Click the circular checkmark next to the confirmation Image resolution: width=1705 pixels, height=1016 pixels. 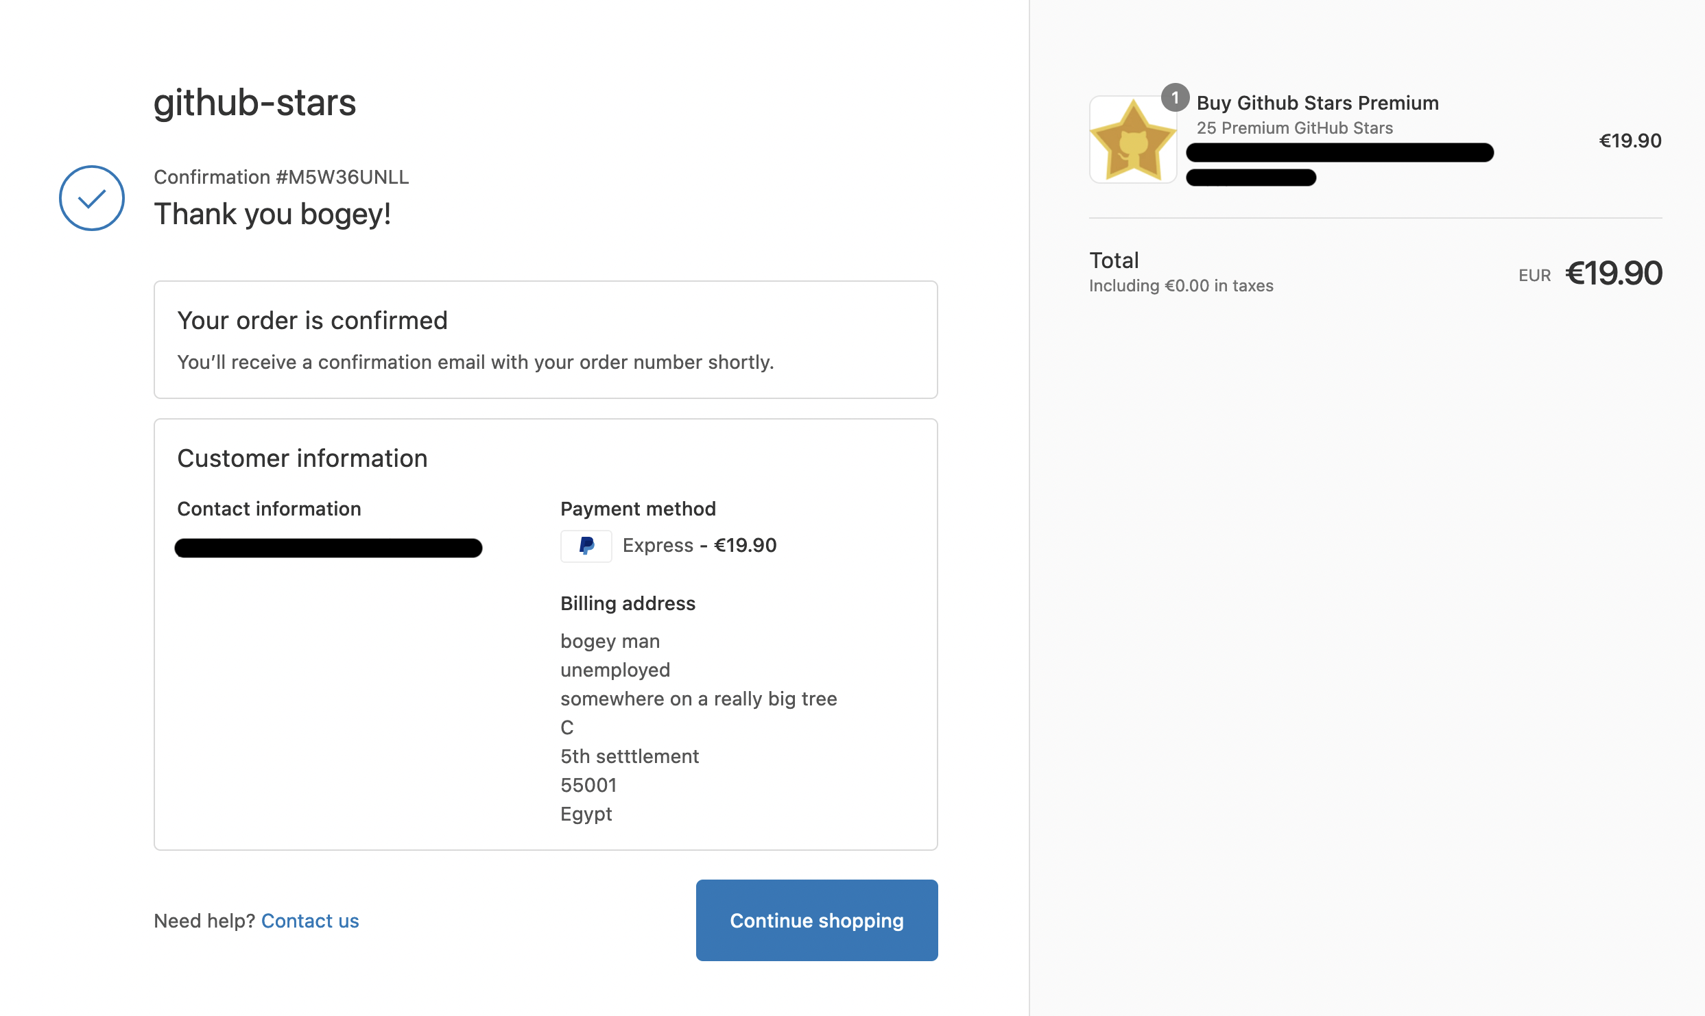(91, 197)
